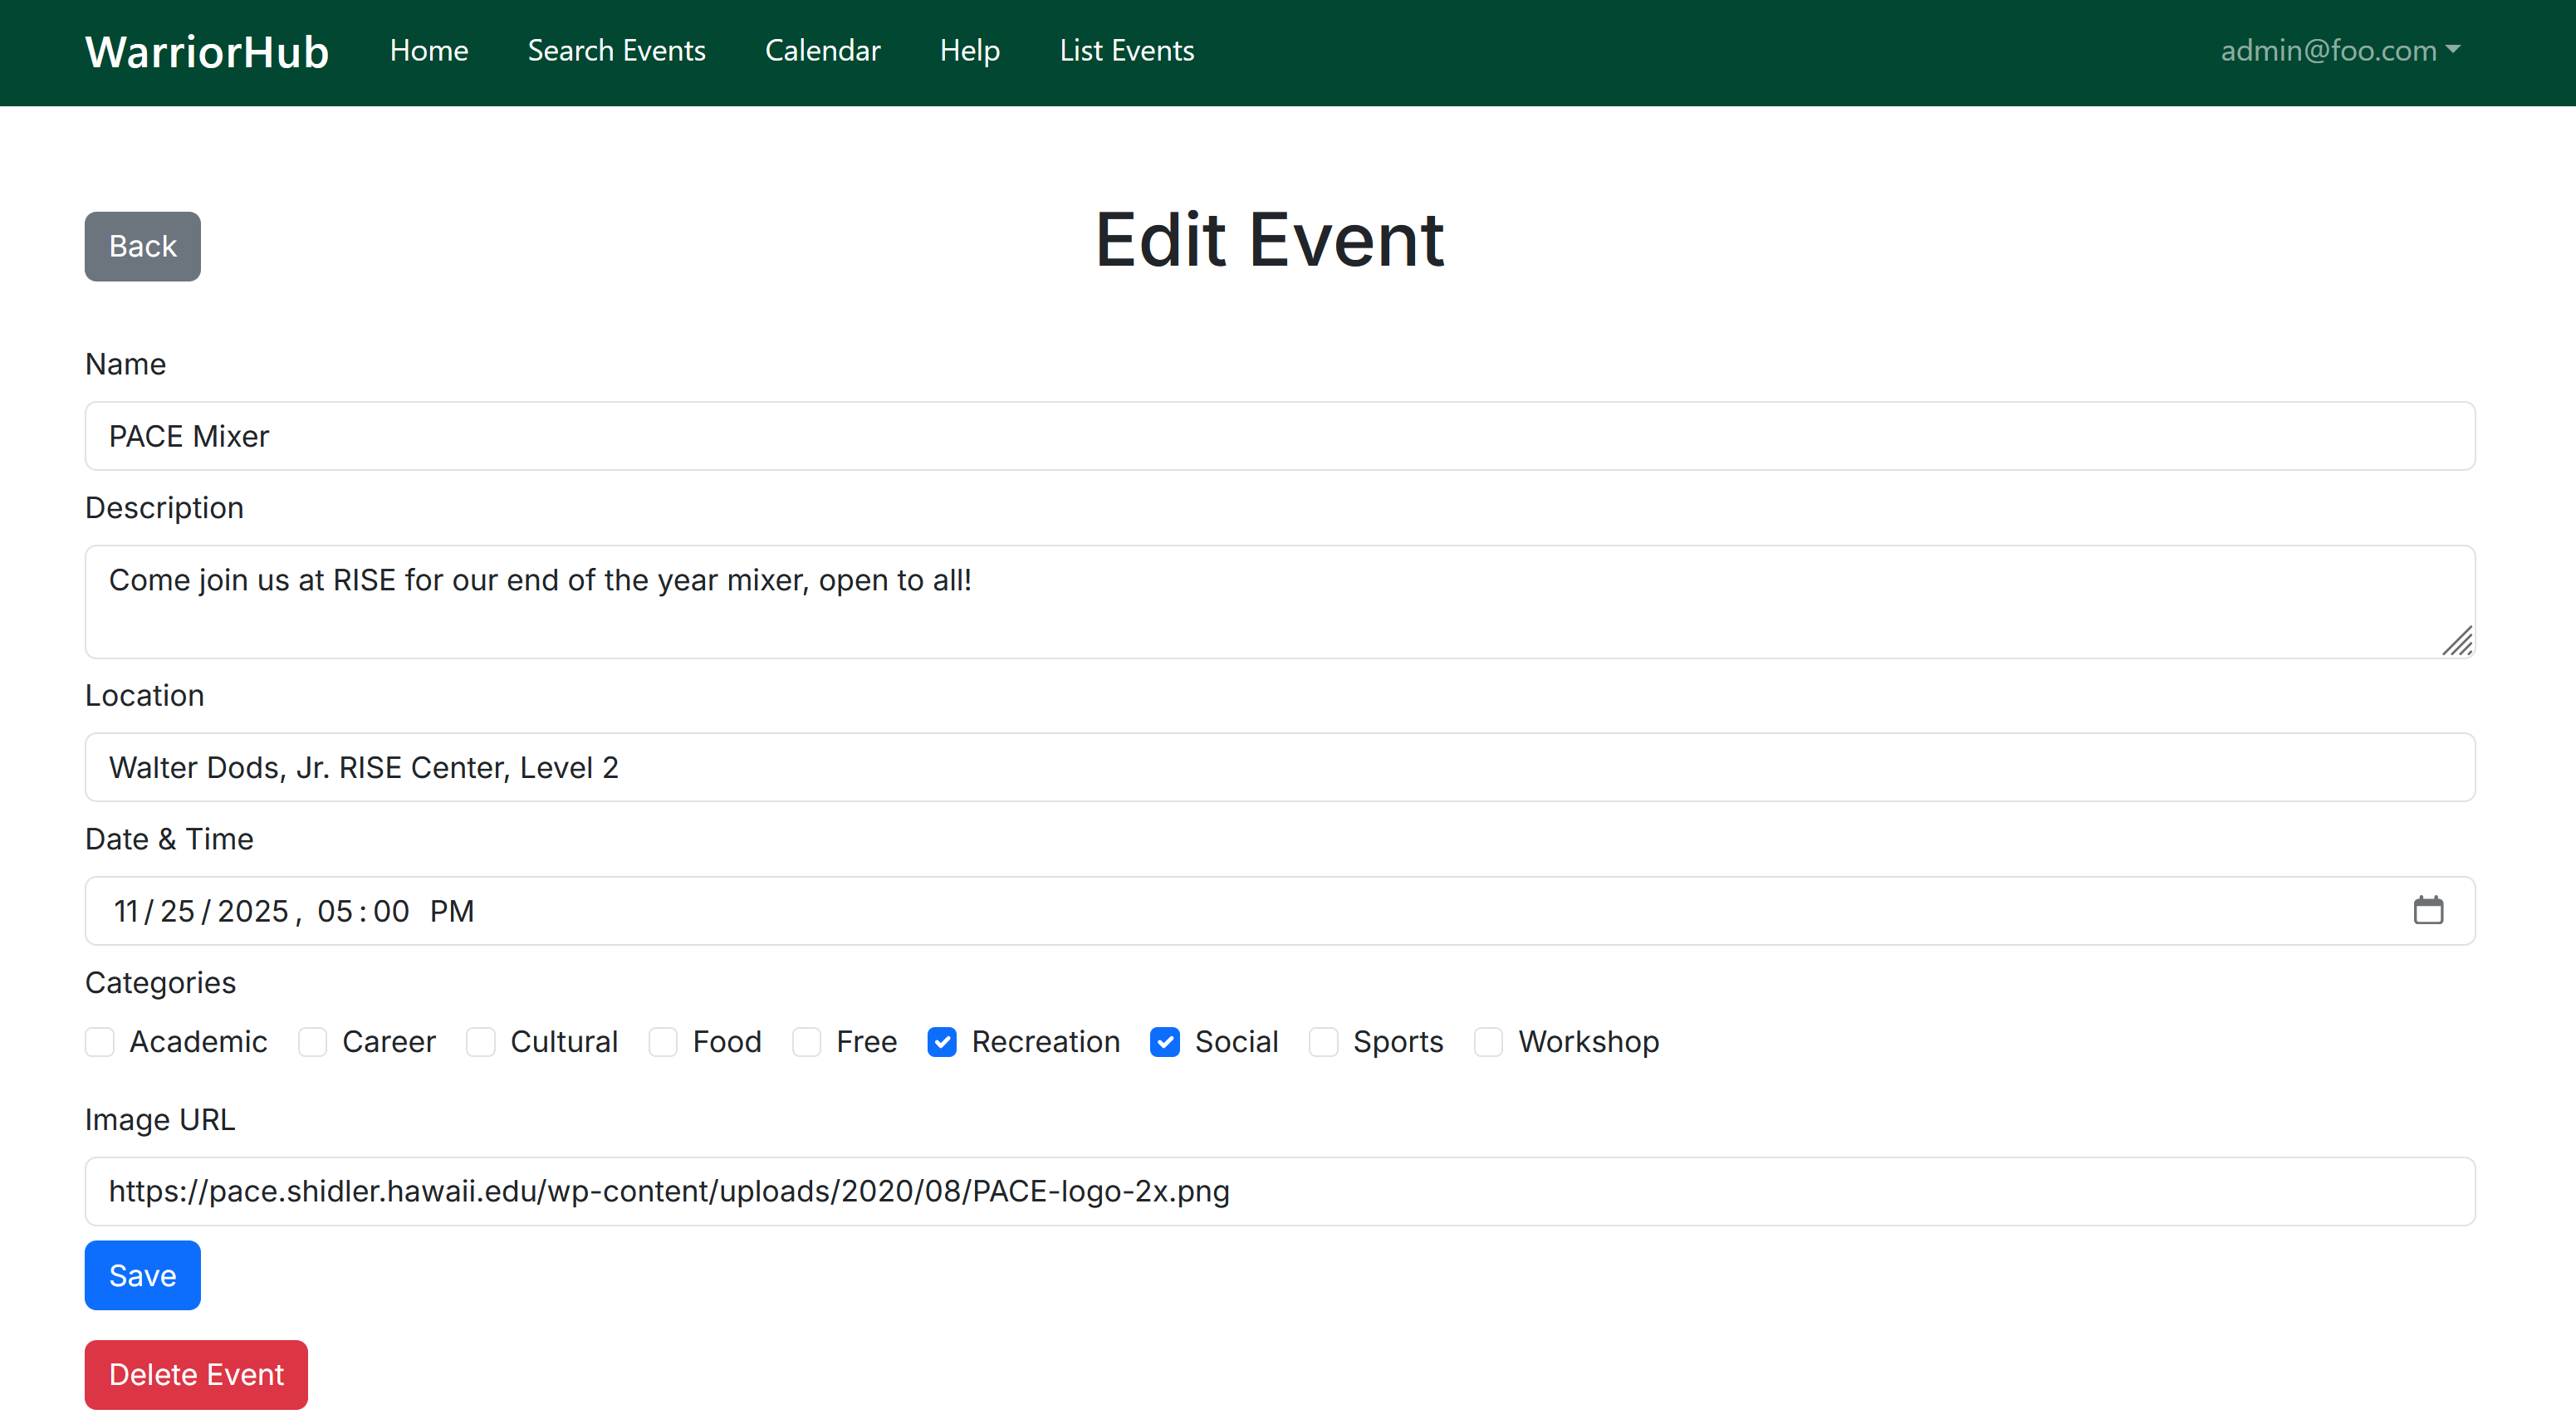This screenshot has height=1424, width=2576.
Task: Navigate to Search Events
Action: (617, 50)
